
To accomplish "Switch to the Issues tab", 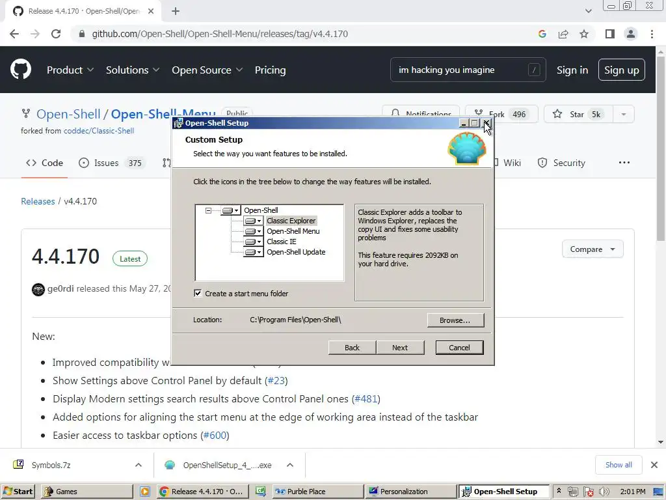I will (x=112, y=163).
